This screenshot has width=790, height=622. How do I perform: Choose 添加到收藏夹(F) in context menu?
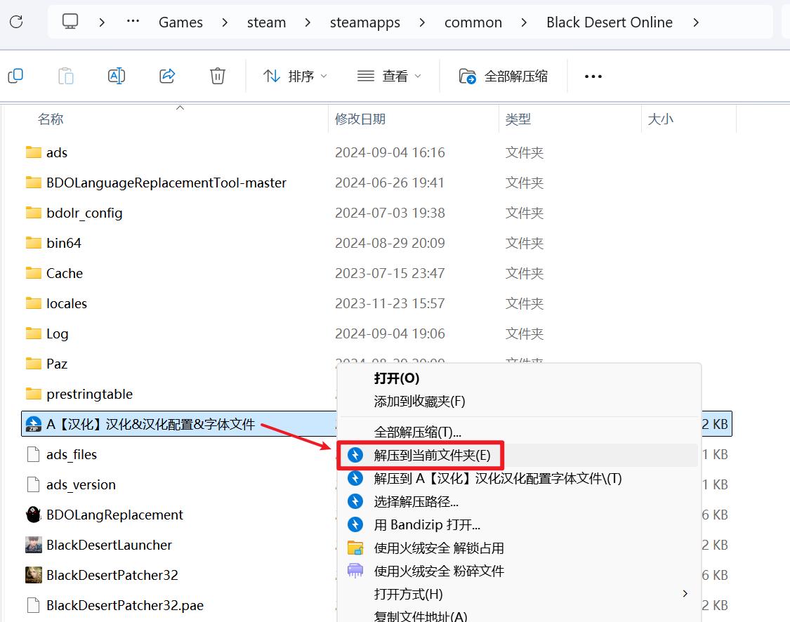[x=519, y=402]
